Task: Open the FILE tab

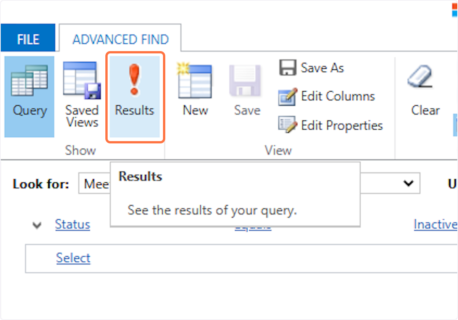Action: pos(28,39)
